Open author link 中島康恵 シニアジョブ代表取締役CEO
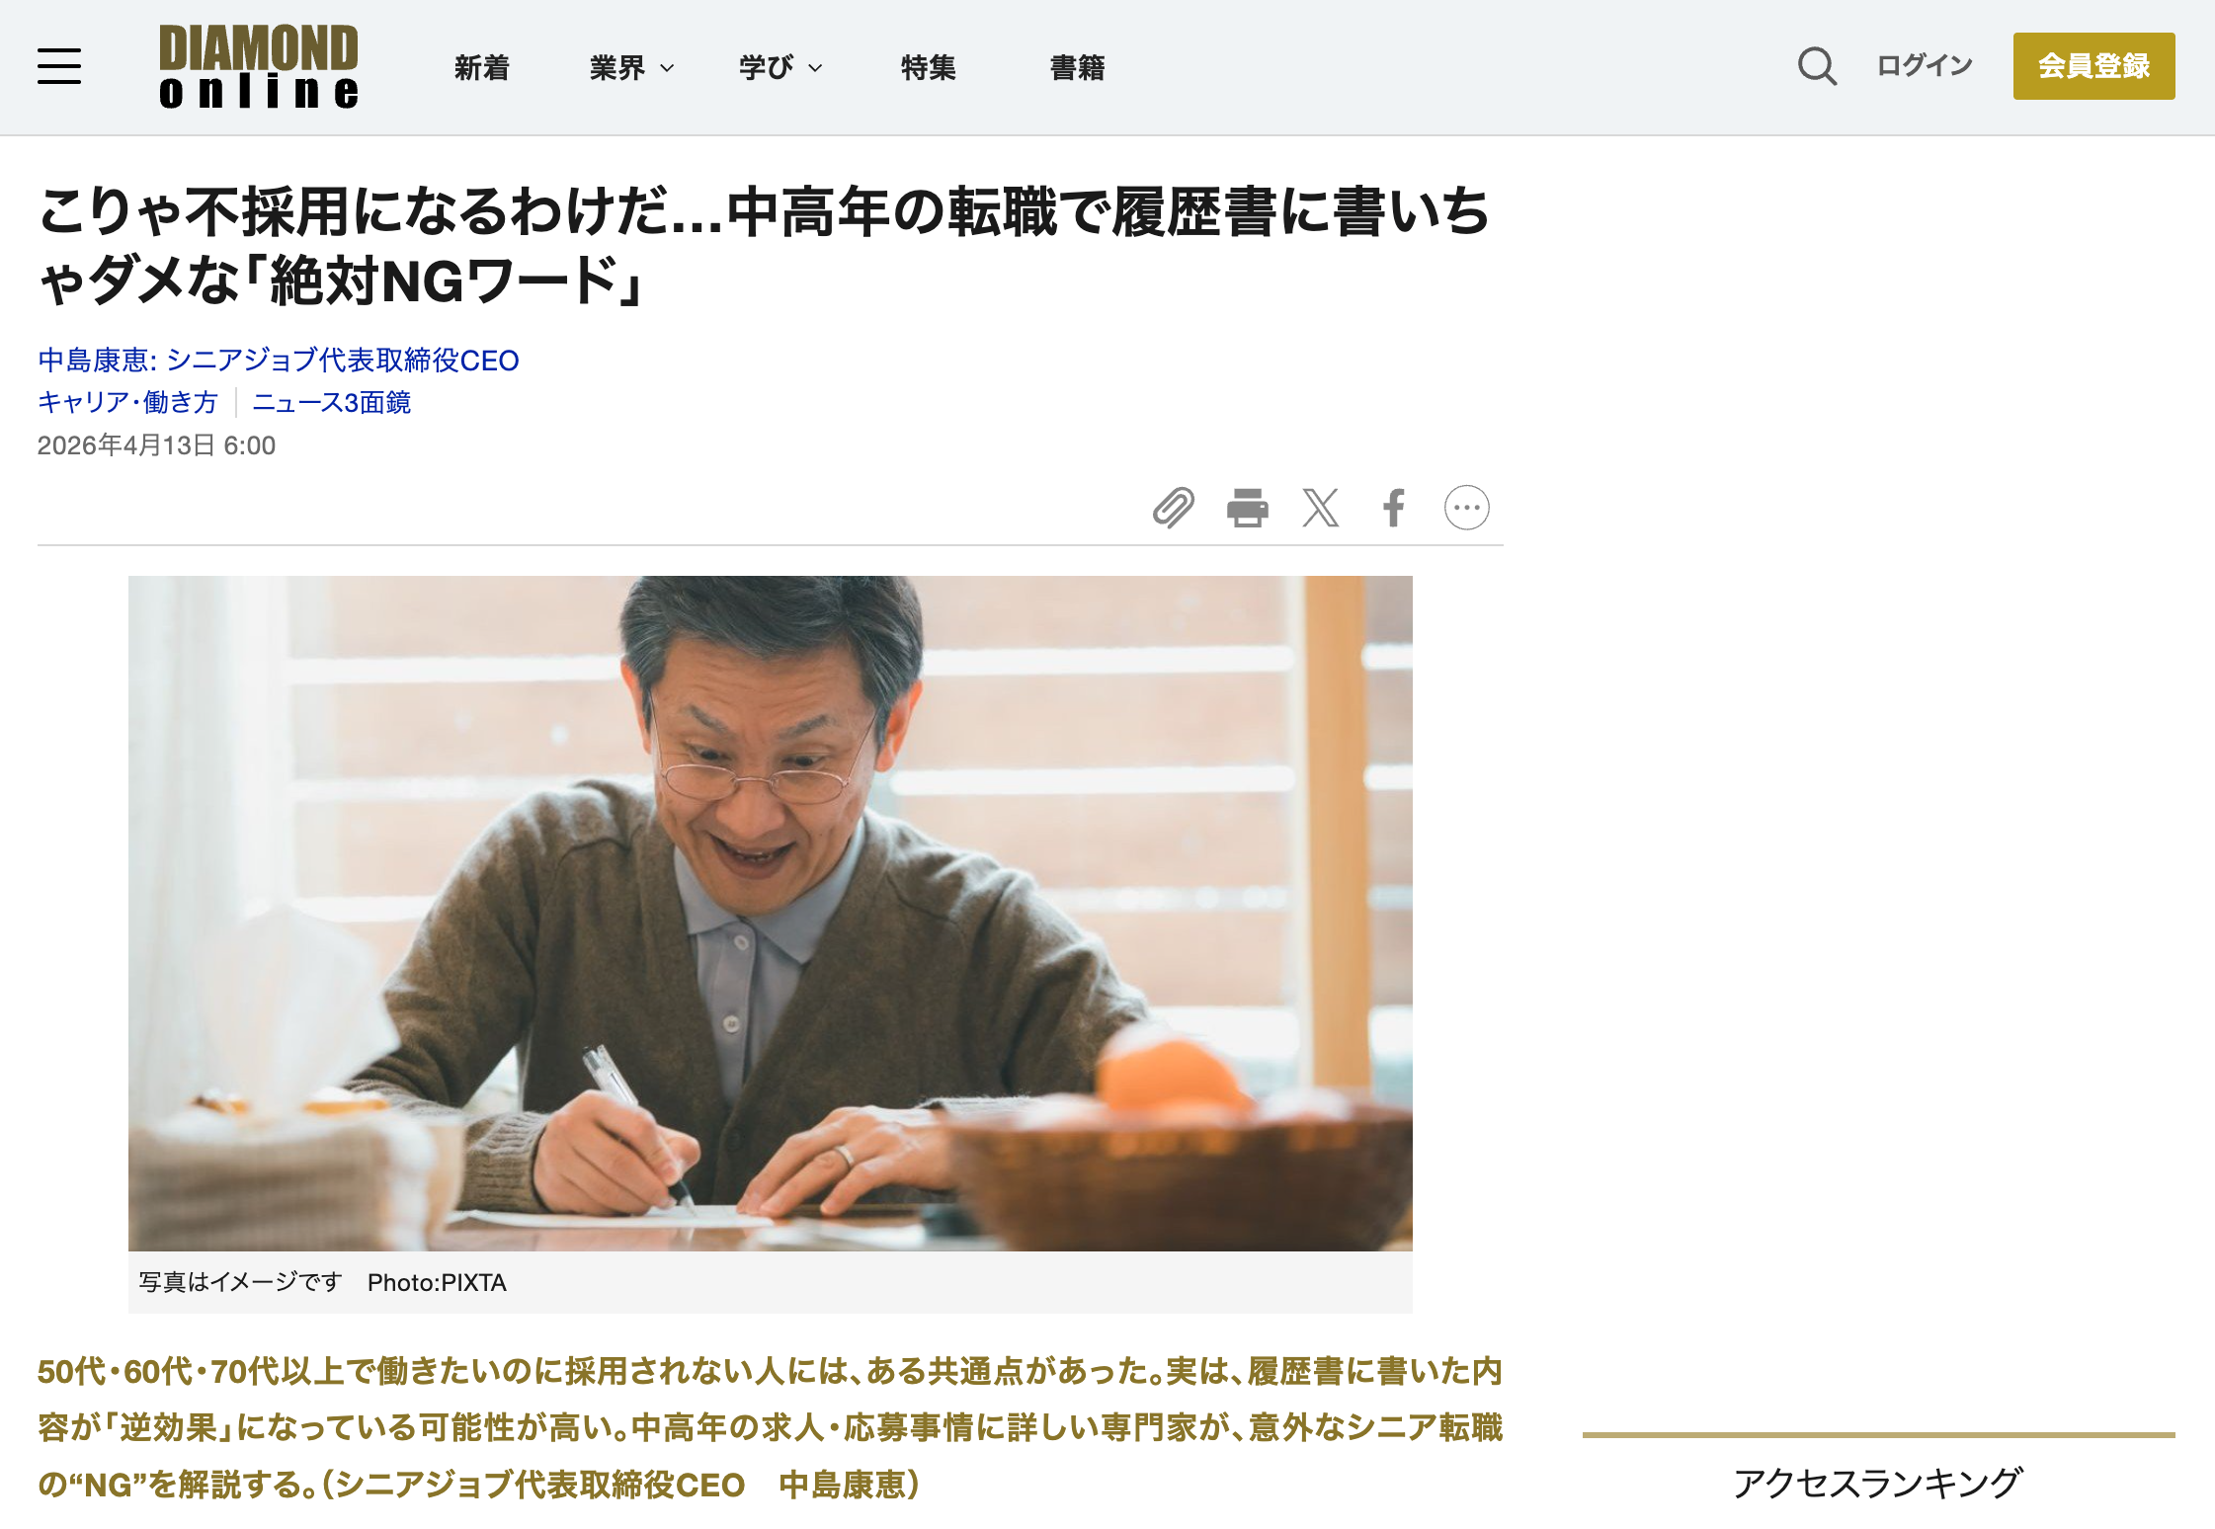Screen dimensions: 2215x1529 point(279,361)
